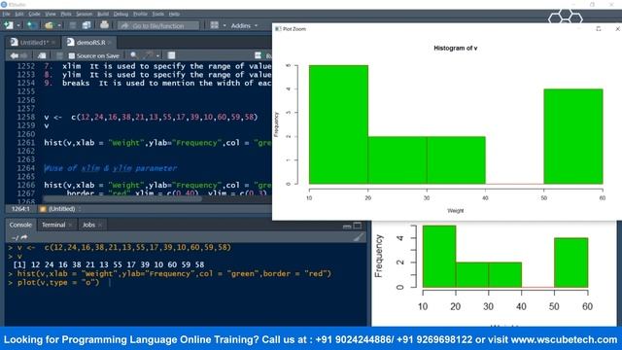Expand recent files dropdown next to Open
This screenshot has height=350, width=622.
[x=59, y=26]
